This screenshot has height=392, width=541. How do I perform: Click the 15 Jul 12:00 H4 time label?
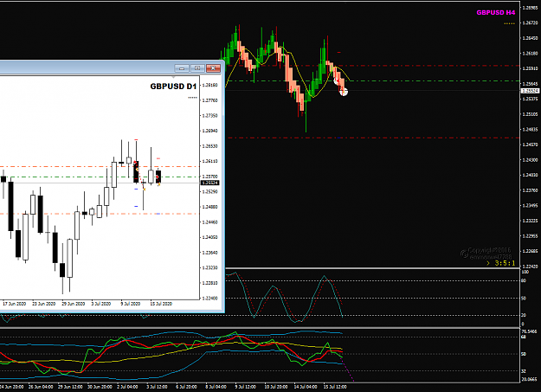[x=335, y=387]
